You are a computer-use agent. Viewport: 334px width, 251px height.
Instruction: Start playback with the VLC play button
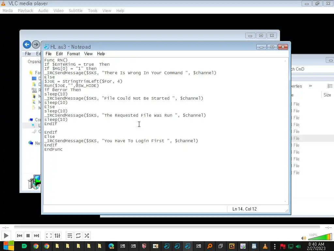(x=6, y=236)
